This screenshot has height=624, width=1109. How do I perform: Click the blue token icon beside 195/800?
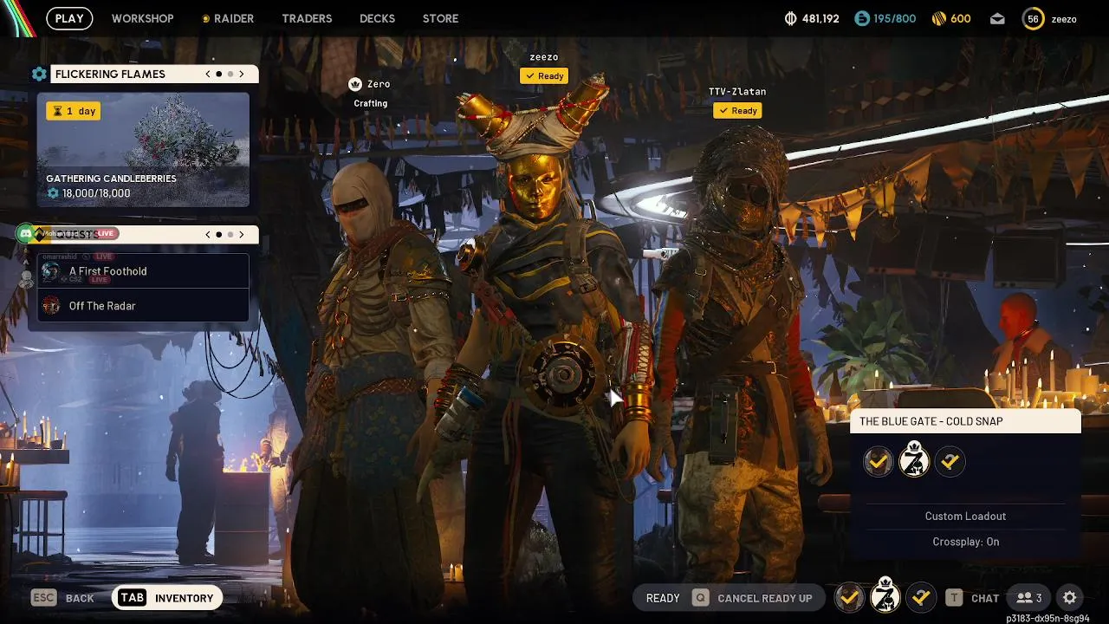coord(862,18)
